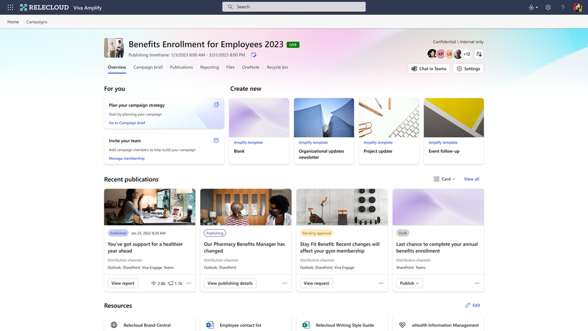Open Our Pharmacy Benefits Manager has changed title

244,247
